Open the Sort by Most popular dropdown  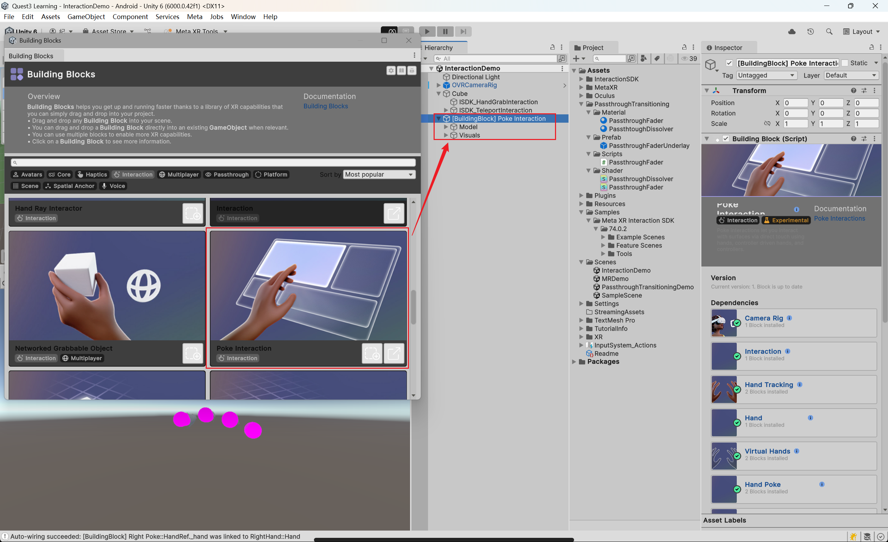[379, 175]
